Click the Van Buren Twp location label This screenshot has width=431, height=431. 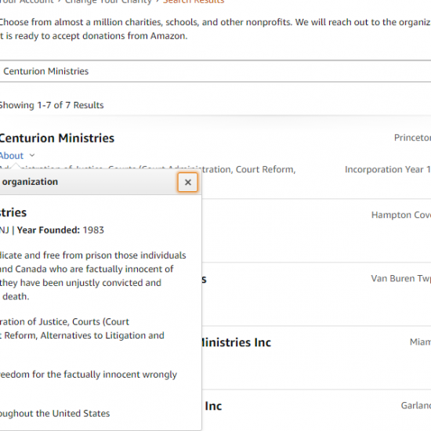coord(400,278)
